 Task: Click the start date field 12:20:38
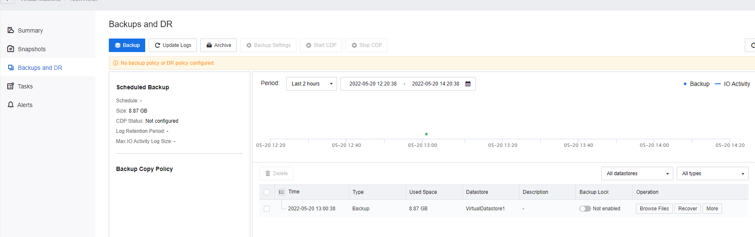[x=373, y=84]
